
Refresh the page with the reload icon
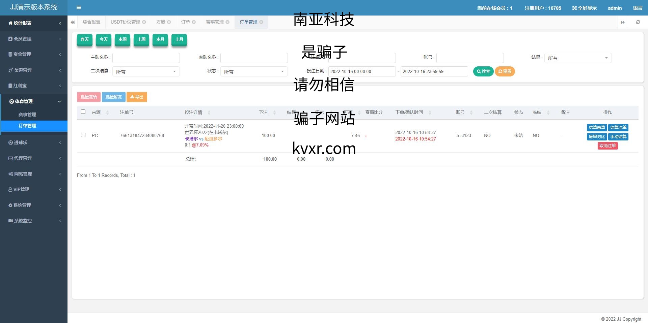(638, 22)
